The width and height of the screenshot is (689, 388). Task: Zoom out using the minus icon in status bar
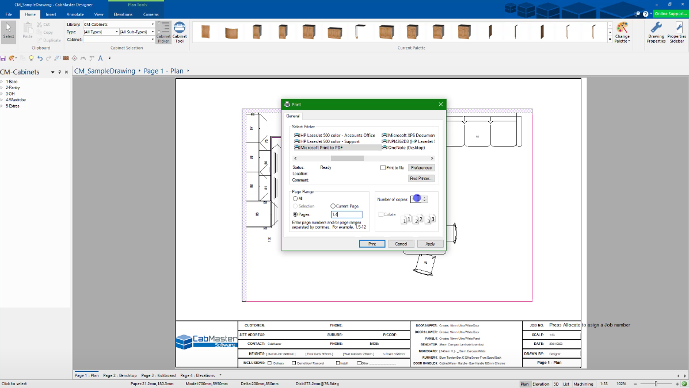pyautogui.click(x=635, y=383)
